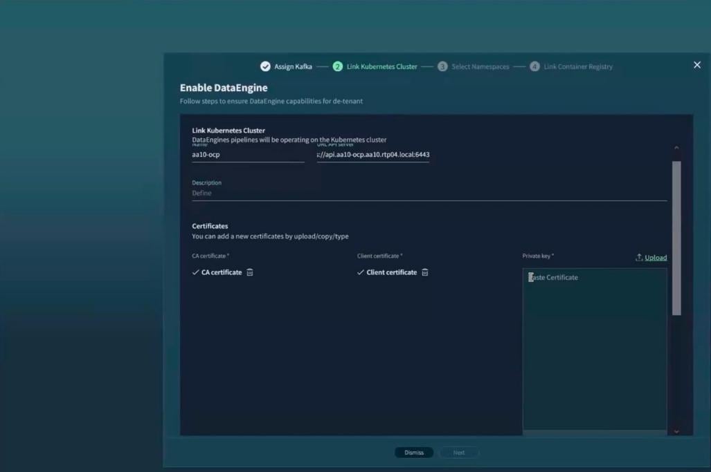
Task: Click the Client certificate uploaded file label
Action: coord(391,272)
